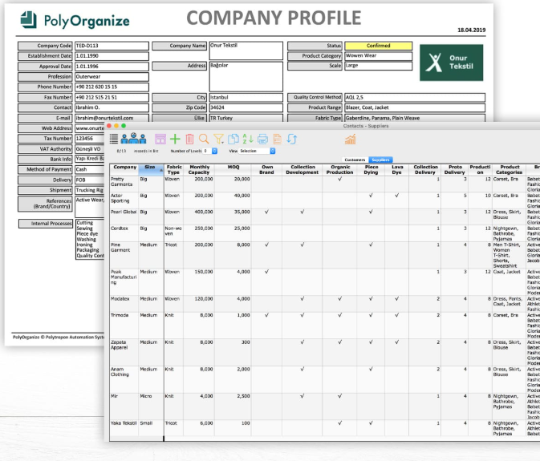Image resolution: width=540 pixels, height=461 pixels.
Task: Click the Quality Control Method field AQL 2,5
Action: (415, 97)
